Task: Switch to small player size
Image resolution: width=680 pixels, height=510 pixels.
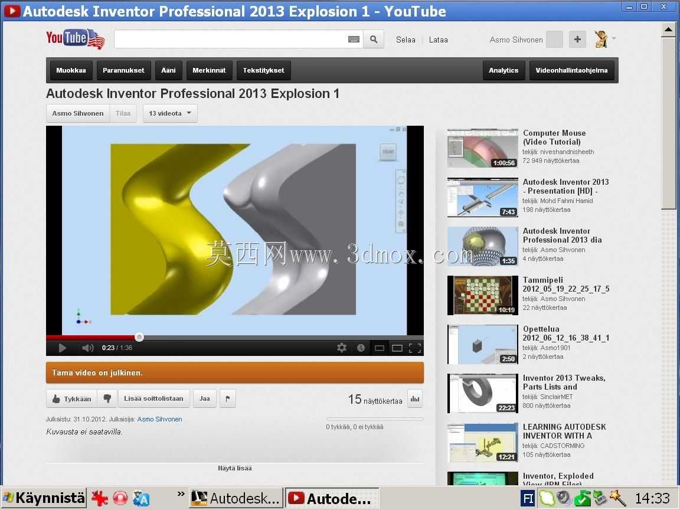Action: (x=380, y=348)
